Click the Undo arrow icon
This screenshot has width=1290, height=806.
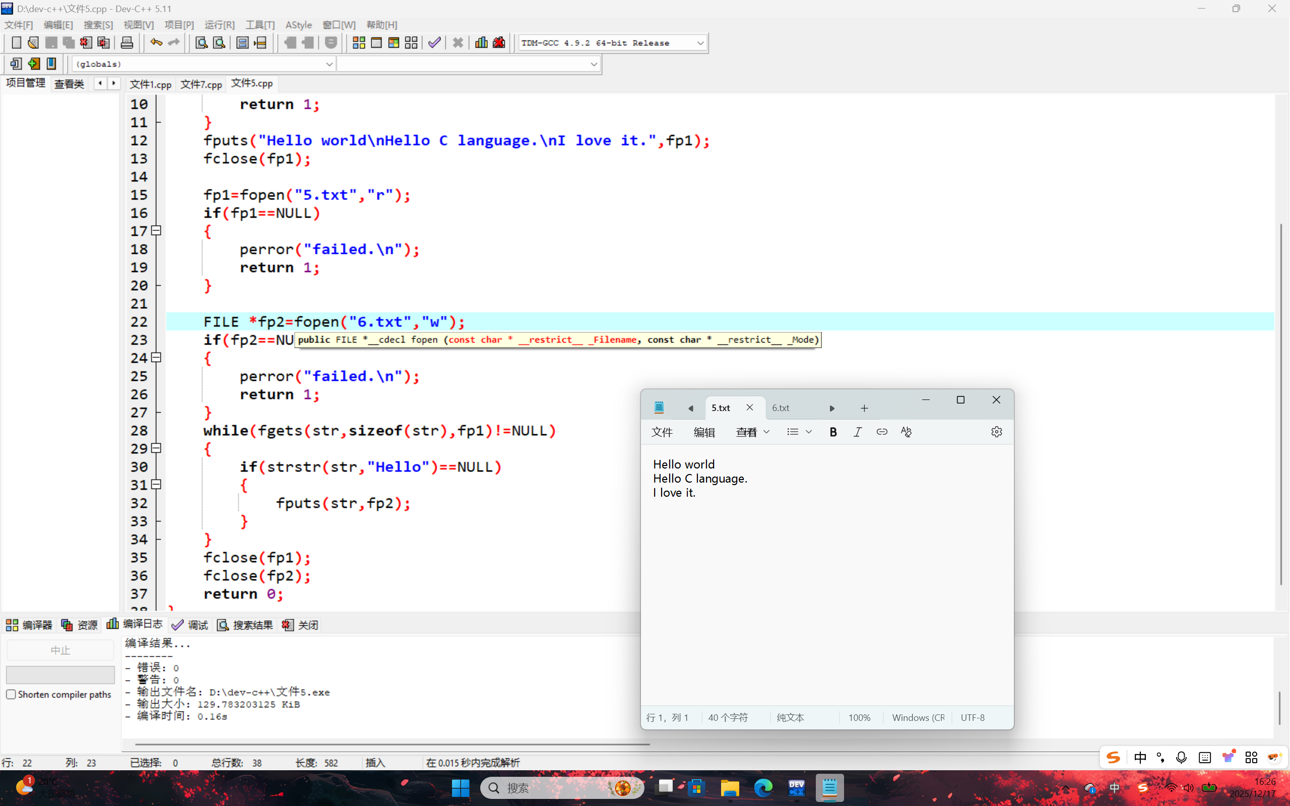pos(156,43)
